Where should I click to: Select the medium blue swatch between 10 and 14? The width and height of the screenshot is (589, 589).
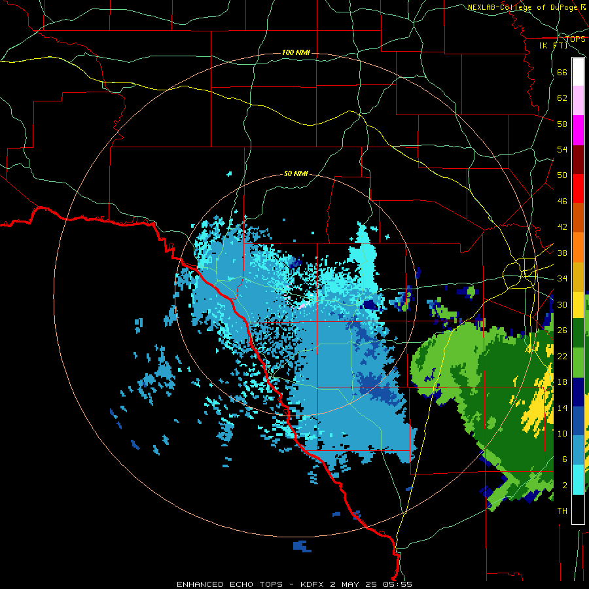(578, 421)
